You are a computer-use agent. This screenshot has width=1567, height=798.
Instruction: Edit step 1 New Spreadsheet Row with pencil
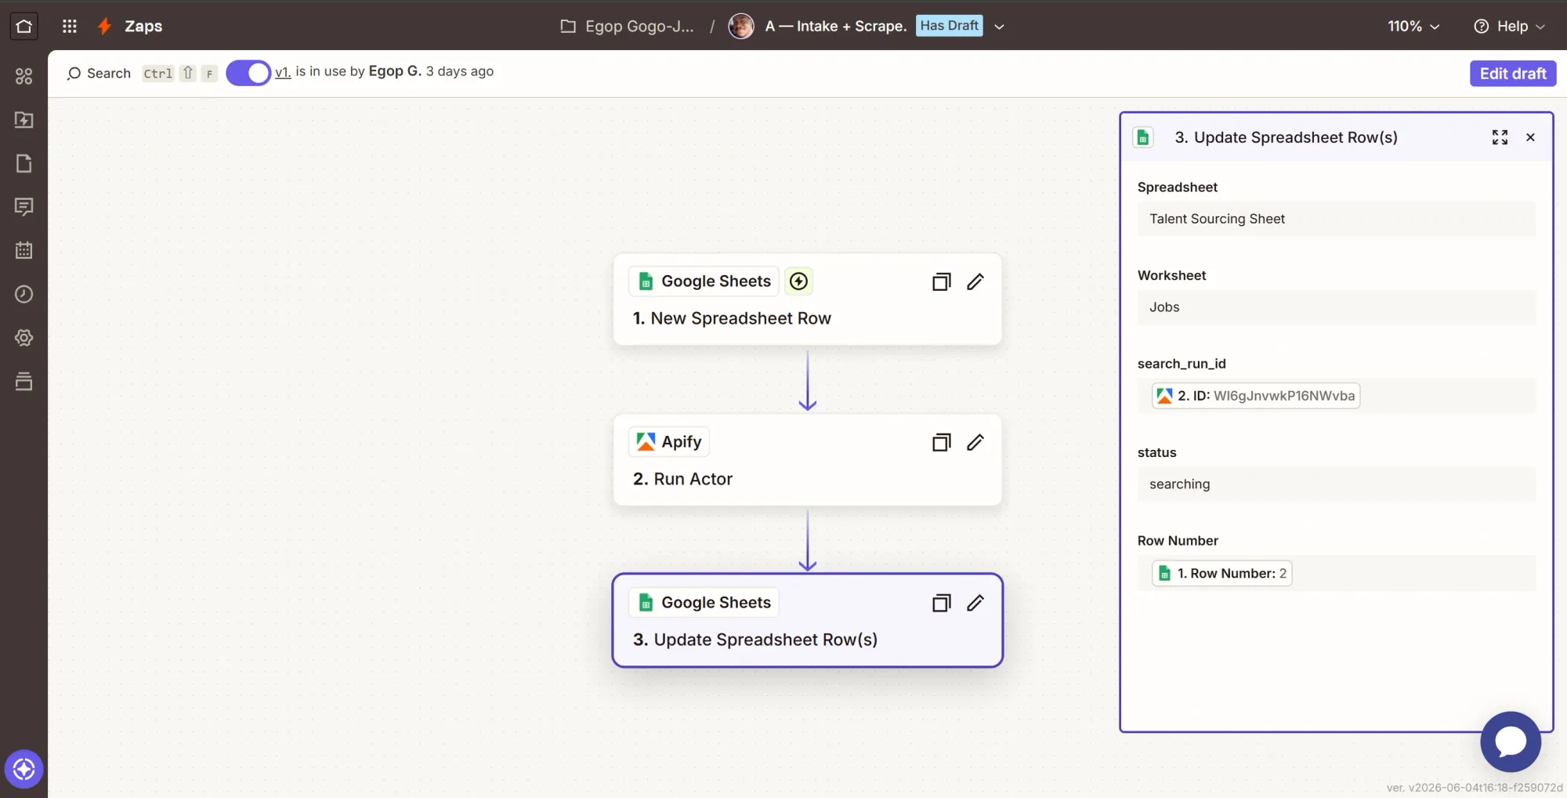[x=975, y=282]
